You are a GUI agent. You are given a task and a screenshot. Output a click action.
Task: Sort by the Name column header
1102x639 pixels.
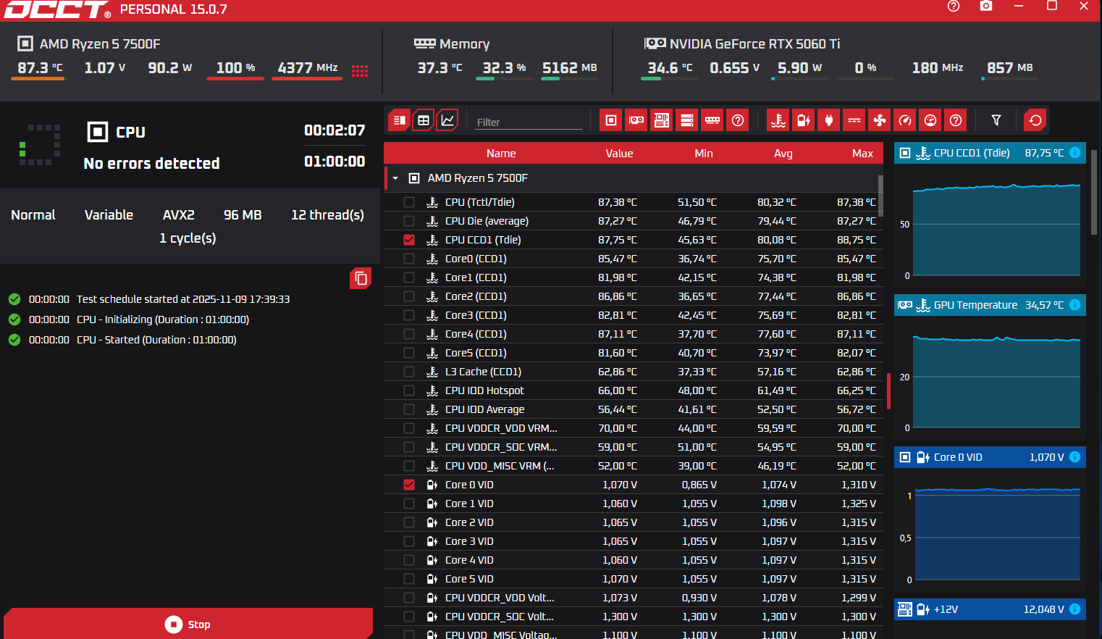(501, 154)
